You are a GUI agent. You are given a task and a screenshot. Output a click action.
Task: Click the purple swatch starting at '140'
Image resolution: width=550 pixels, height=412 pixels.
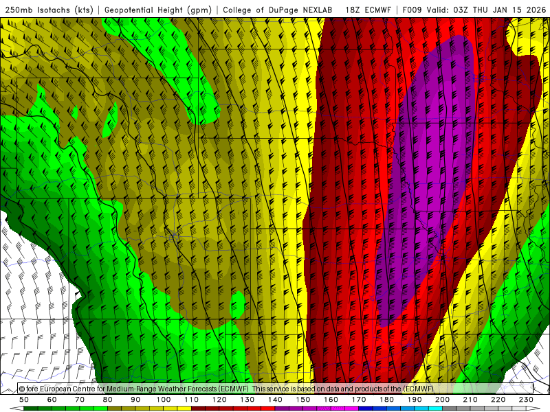point(282,409)
